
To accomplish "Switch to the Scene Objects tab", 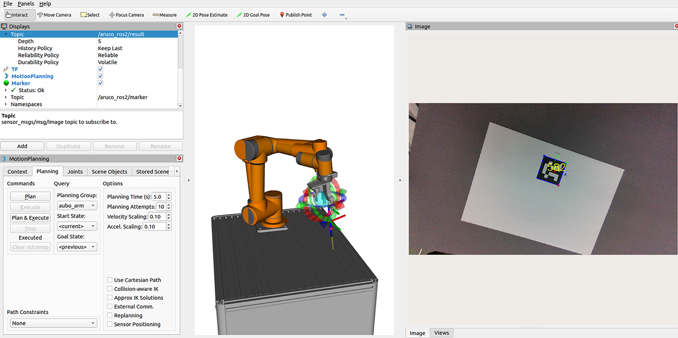I will point(109,171).
